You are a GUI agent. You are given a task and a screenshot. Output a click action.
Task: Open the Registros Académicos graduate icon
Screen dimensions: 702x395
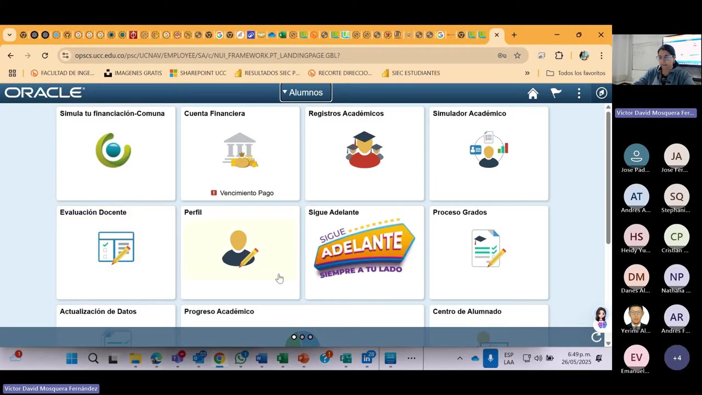click(x=365, y=150)
